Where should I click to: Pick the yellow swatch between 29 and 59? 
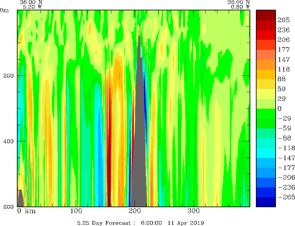pyautogui.click(x=266, y=94)
